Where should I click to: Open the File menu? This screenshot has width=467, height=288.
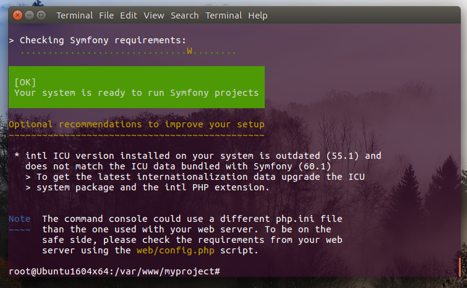tap(106, 15)
